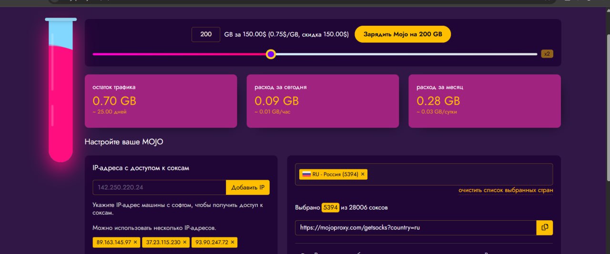The width and height of the screenshot is (610, 254).
Task: Click the country selection box
Action: (424, 174)
